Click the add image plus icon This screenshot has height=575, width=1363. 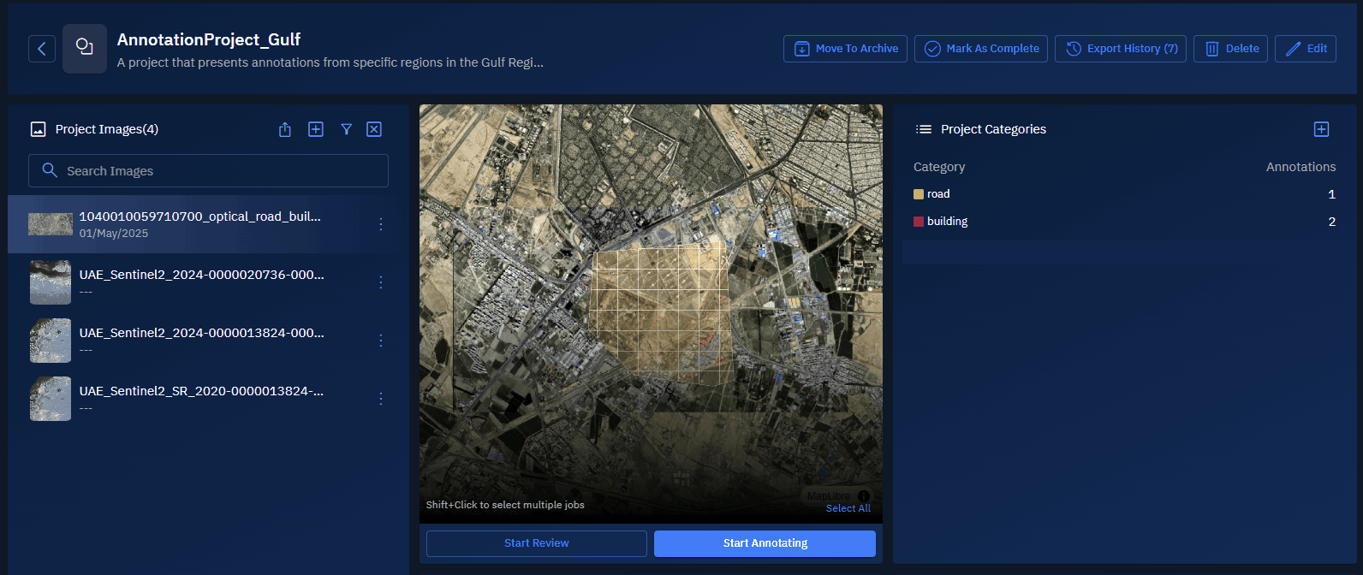point(316,129)
